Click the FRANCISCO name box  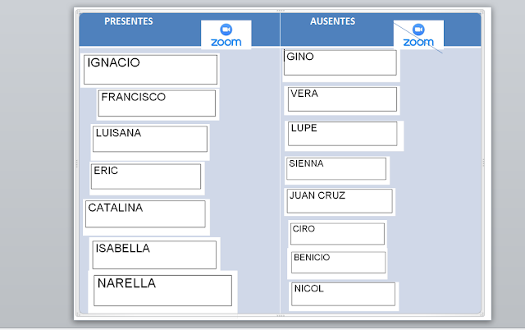(x=157, y=103)
